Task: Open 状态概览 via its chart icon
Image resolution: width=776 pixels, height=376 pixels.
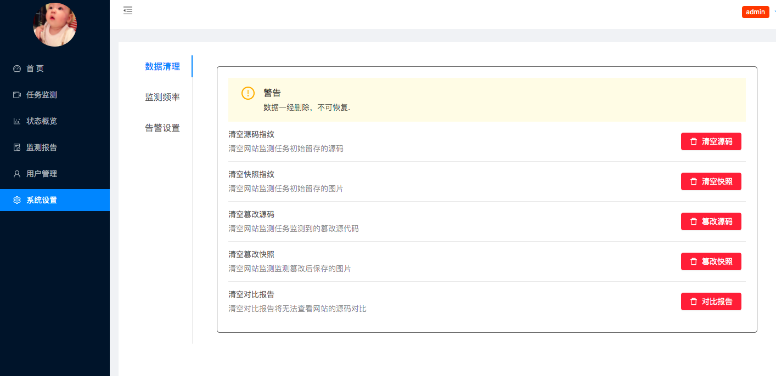Action: pyautogui.click(x=16, y=121)
